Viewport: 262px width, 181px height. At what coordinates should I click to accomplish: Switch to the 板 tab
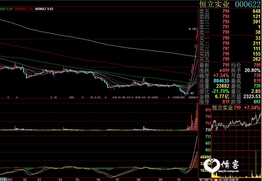pos(210,180)
